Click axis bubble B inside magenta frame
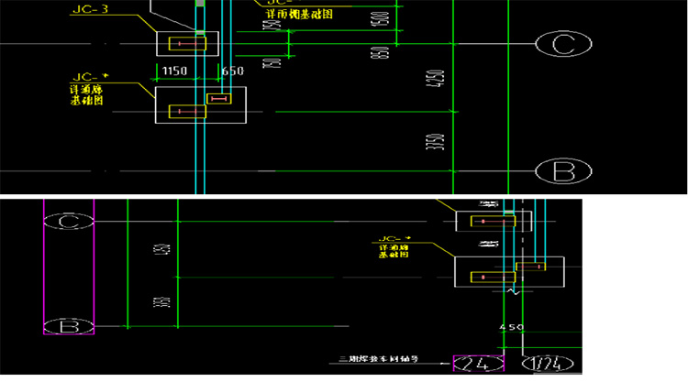Screen dimensions: 688x382 pyautogui.click(x=69, y=326)
